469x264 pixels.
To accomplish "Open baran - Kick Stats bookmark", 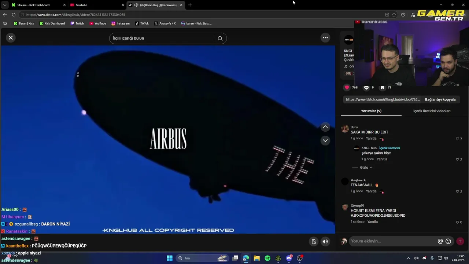I will click(x=196, y=23).
